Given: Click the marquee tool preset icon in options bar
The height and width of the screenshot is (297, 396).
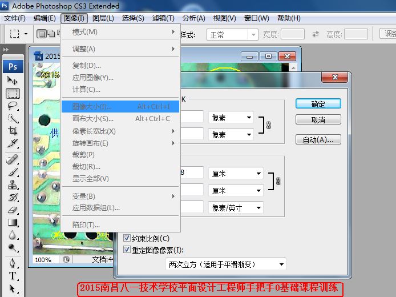Looking at the screenshot, I should [15, 34].
